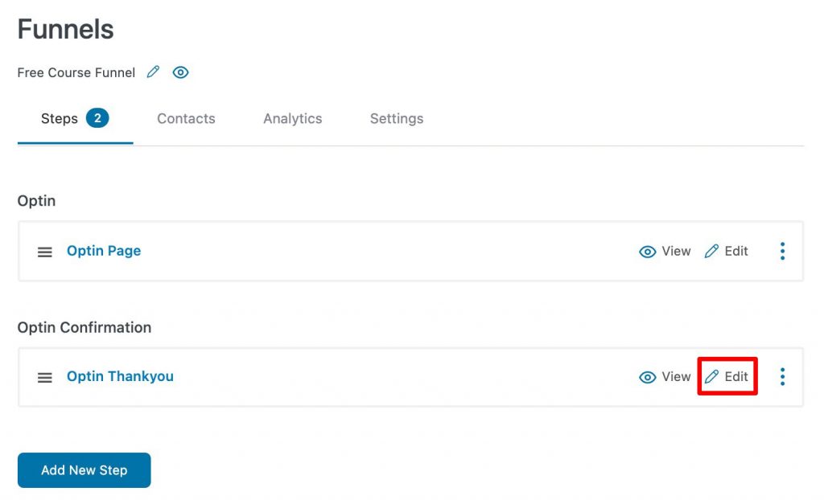824x500 pixels.
Task: Click the View text for Optin Page
Action: point(676,251)
